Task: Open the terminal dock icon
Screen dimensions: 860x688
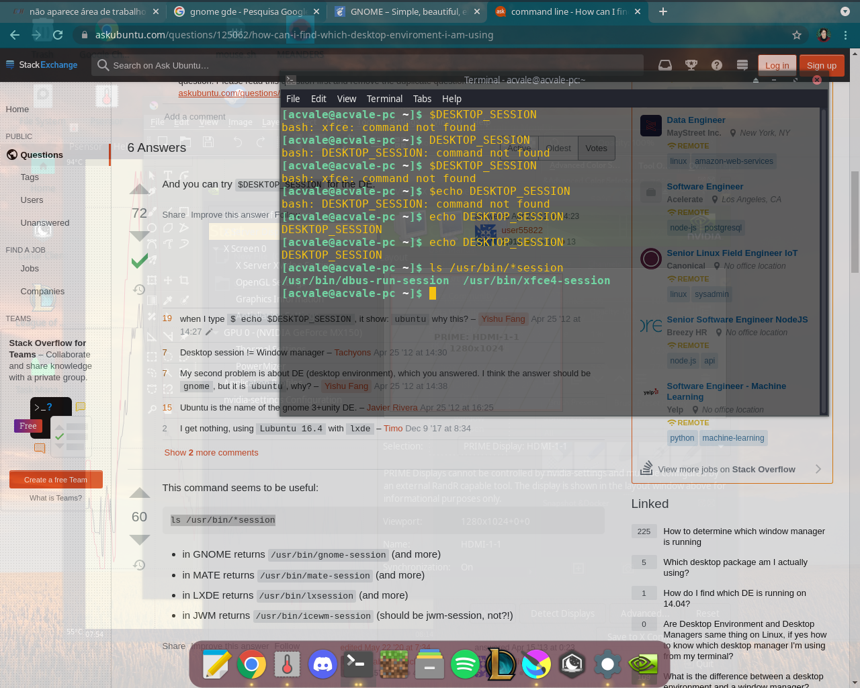Action: pos(358,664)
